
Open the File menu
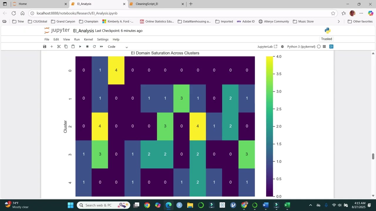tap(47, 39)
